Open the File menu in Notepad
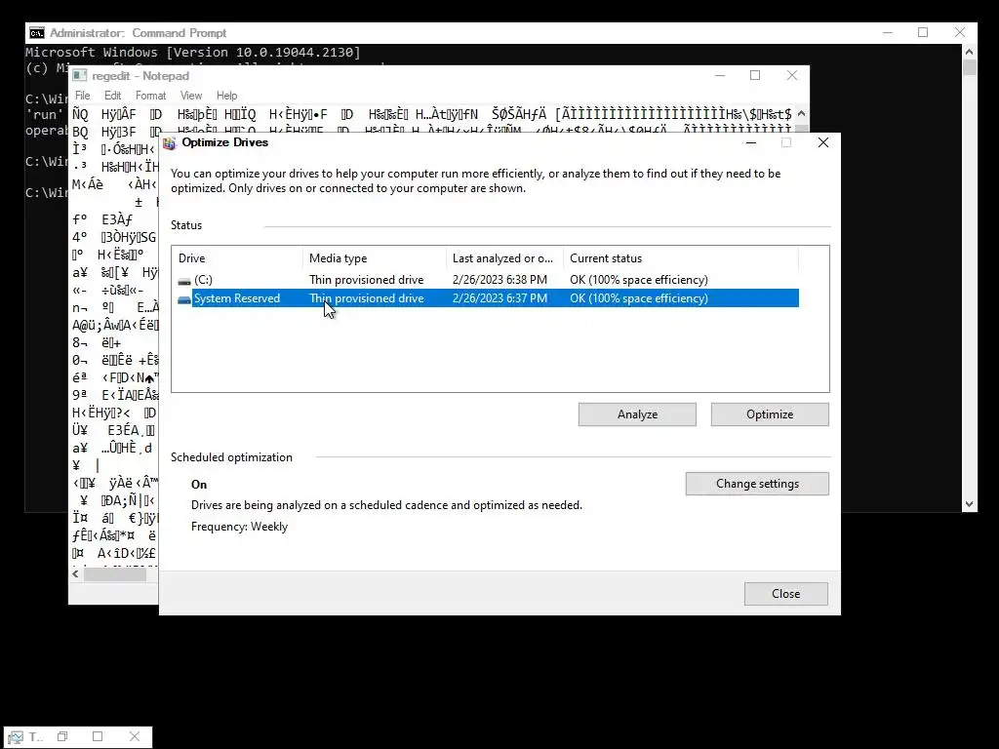Viewport: 999px width, 749px height. tap(83, 96)
